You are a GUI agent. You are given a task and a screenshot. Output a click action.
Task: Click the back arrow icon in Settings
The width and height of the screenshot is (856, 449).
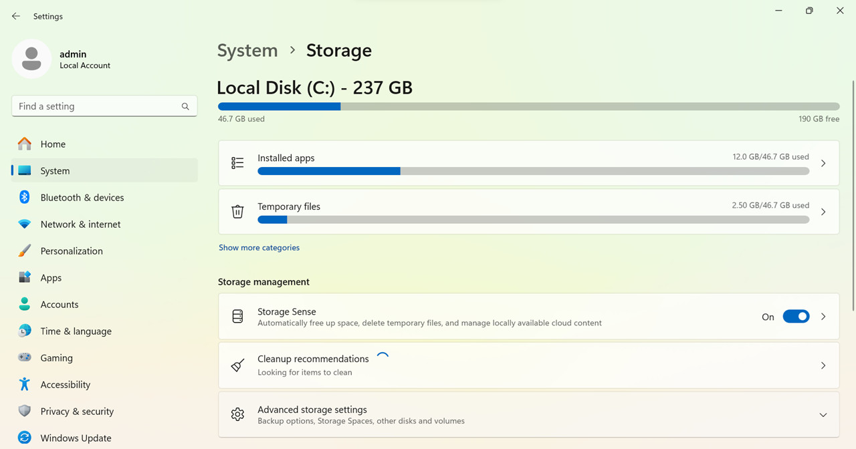click(16, 16)
